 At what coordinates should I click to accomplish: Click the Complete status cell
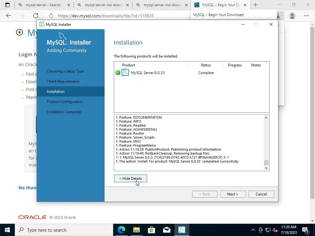click(x=206, y=73)
